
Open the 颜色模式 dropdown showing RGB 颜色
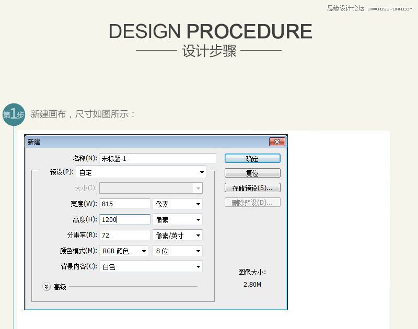point(124,251)
